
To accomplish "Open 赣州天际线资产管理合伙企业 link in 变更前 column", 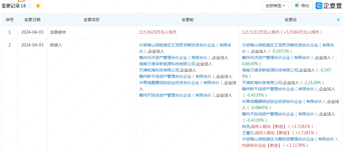I will (x=177, y=95).
